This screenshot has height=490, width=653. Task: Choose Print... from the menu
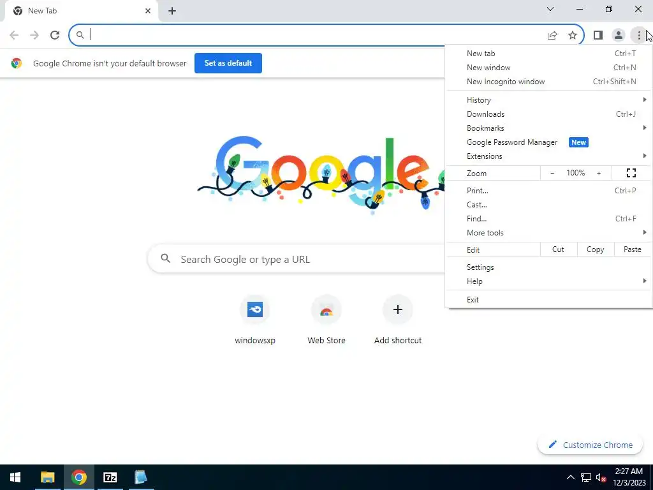[549, 191]
